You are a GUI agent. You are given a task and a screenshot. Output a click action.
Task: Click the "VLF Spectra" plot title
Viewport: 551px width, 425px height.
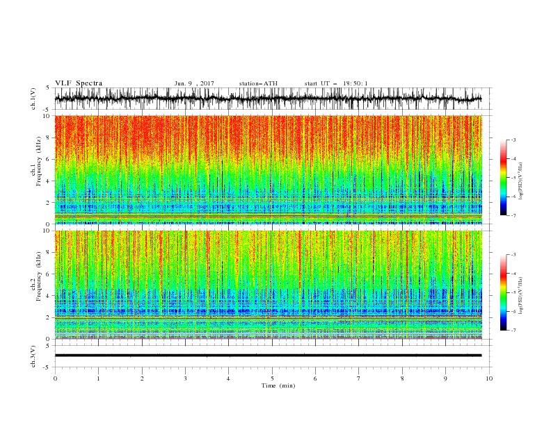79,83
